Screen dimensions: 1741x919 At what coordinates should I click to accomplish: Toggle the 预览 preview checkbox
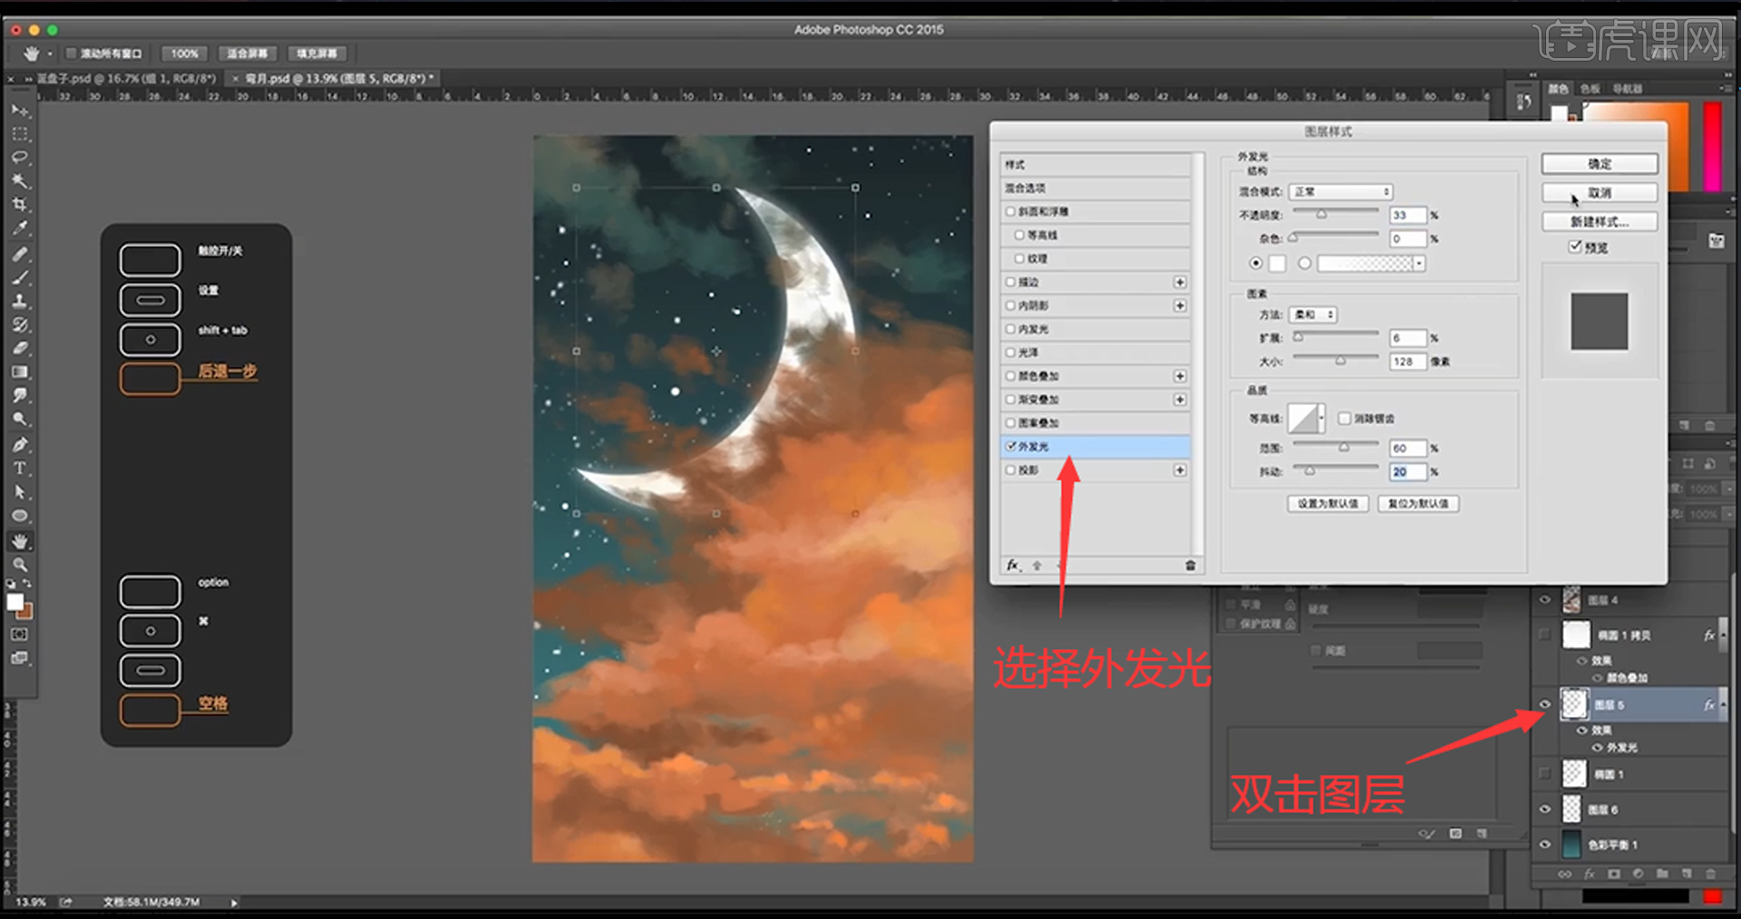[1576, 247]
